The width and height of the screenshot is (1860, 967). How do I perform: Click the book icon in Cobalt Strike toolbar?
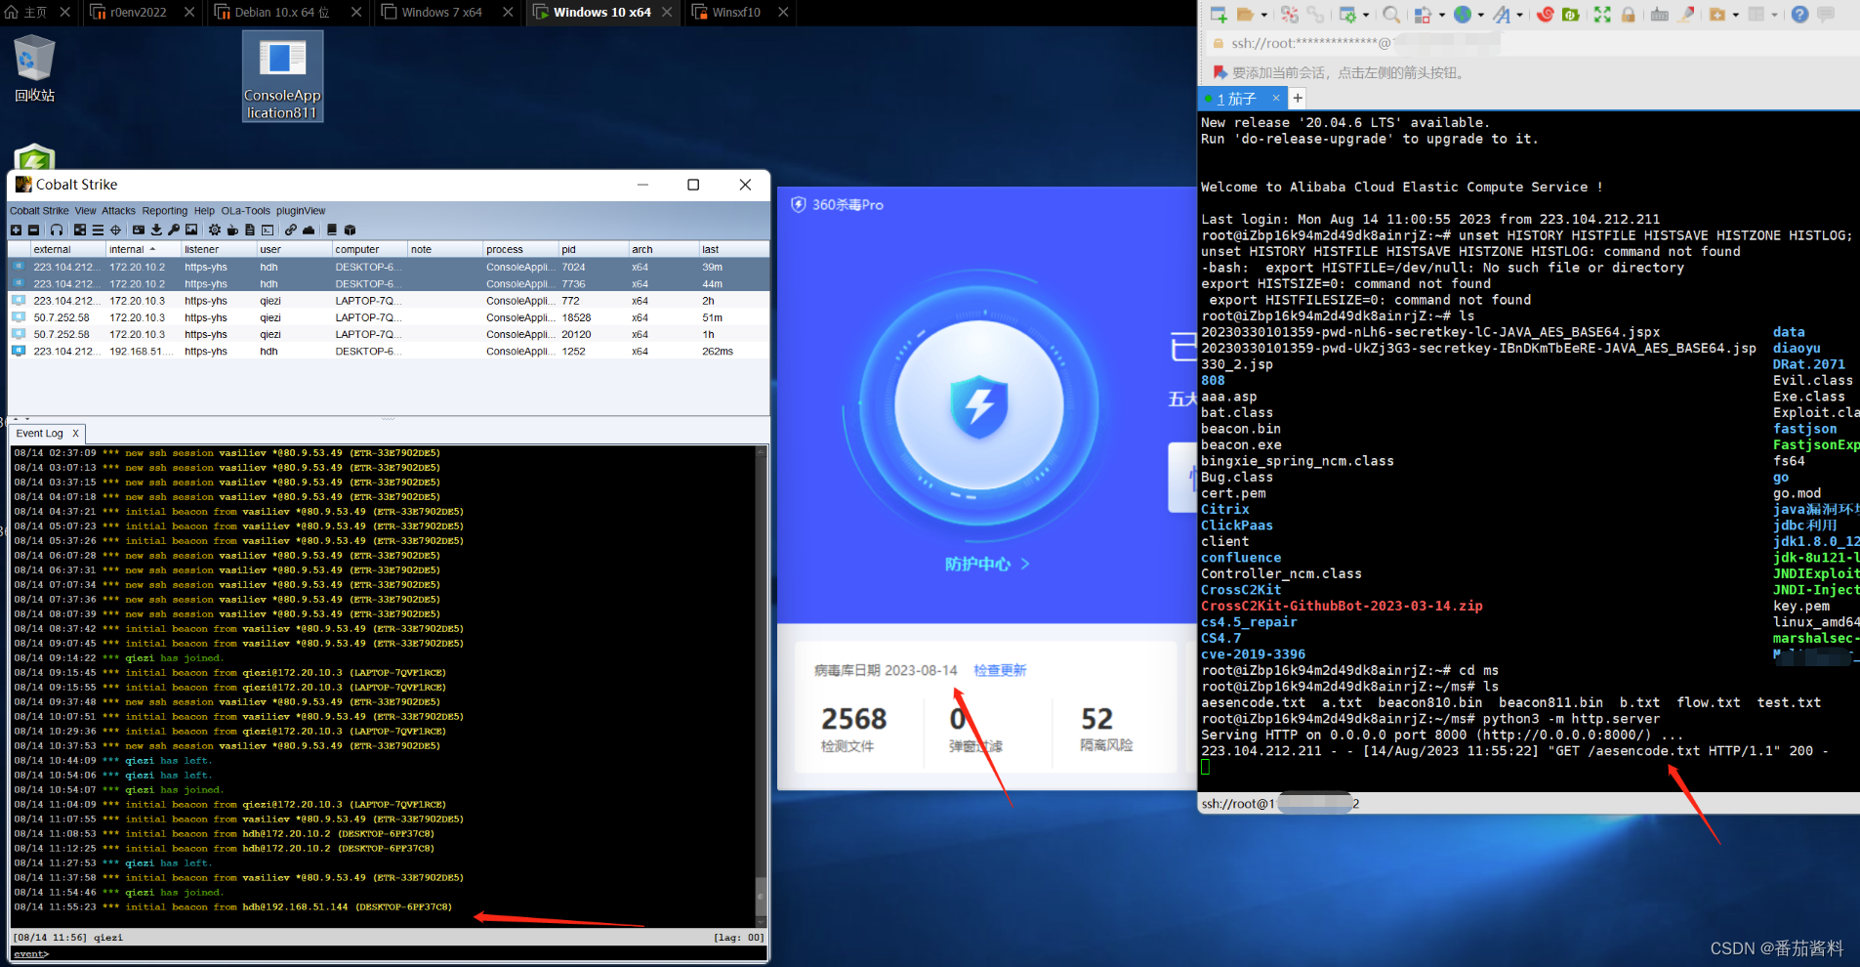(x=332, y=231)
